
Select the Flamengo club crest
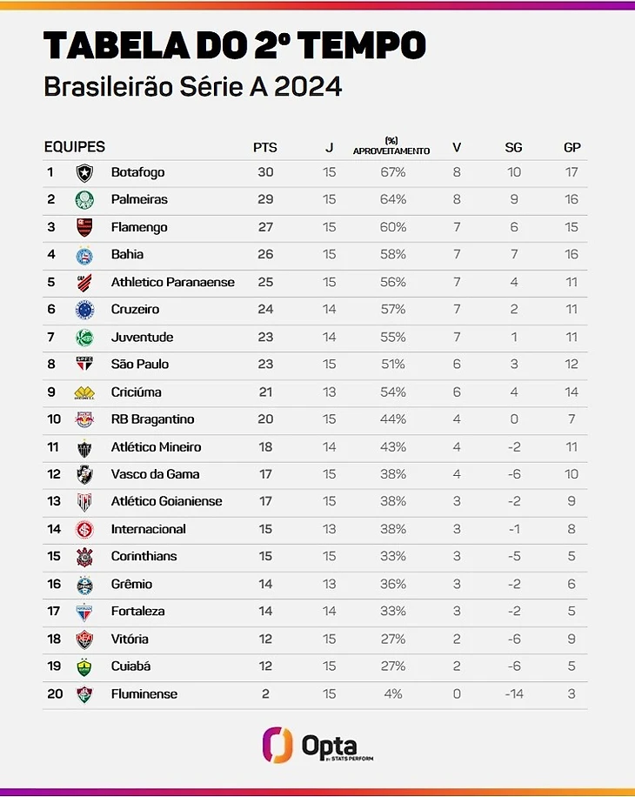(84, 227)
